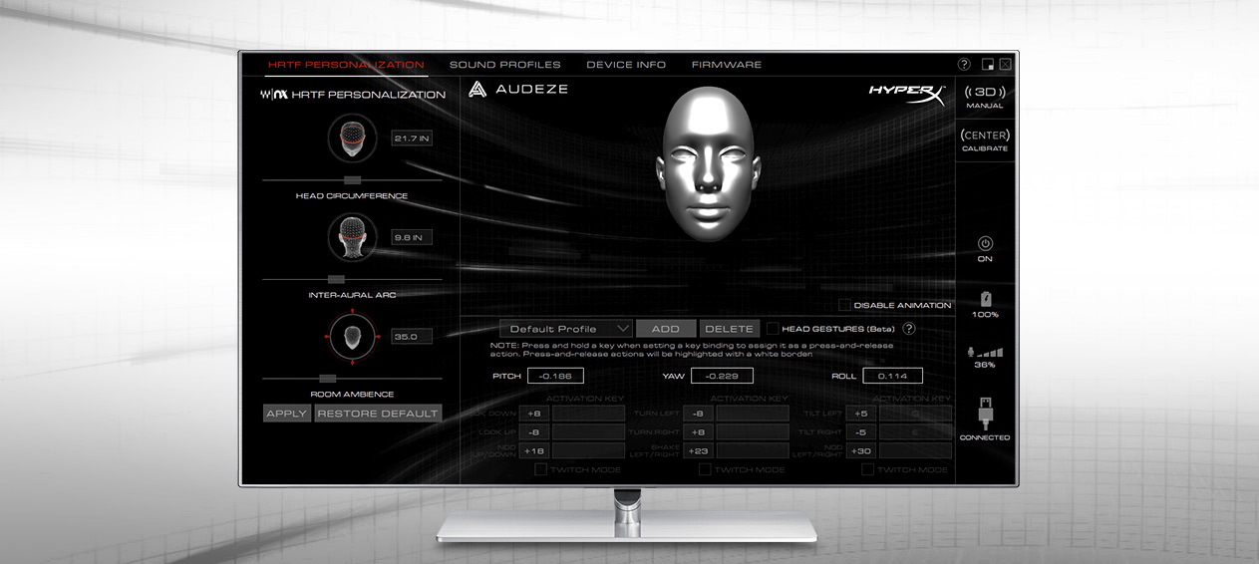Screen dimensions: 1259x564
Task: Open the Default Profile dropdown
Action: (x=565, y=329)
